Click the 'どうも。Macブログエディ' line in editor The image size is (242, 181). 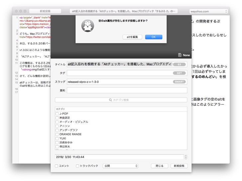(35, 34)
